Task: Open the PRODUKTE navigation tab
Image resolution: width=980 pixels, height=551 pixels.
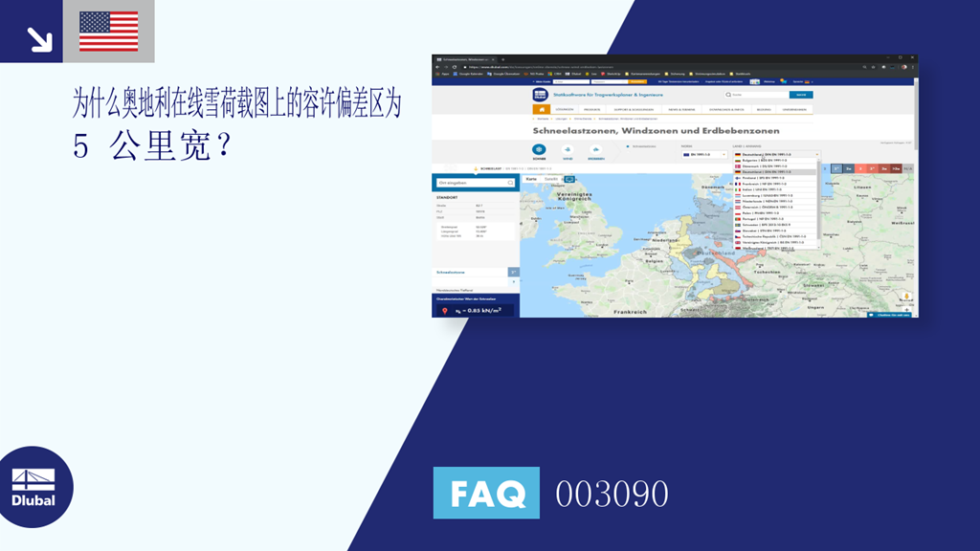Action: pos(591,108)
